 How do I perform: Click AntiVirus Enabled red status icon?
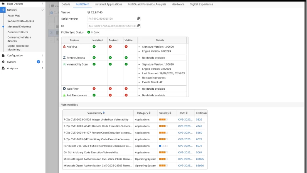tap(110, 47)
